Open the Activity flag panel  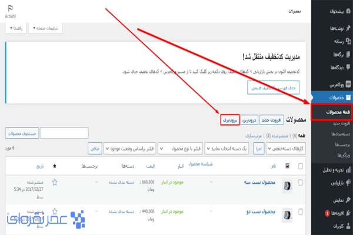click(x=11, y=12)
